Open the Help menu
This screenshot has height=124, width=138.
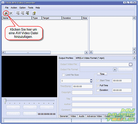38,8
